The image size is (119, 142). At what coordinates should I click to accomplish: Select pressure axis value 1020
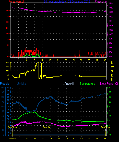(111, 17)
